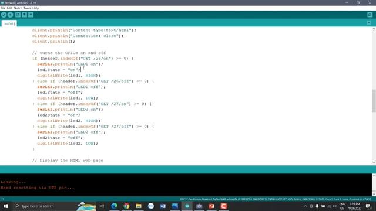Click the editor vertical scrollbar thumb
The width and height of the screenshot is (376, 211).
(x=374, y=100)
